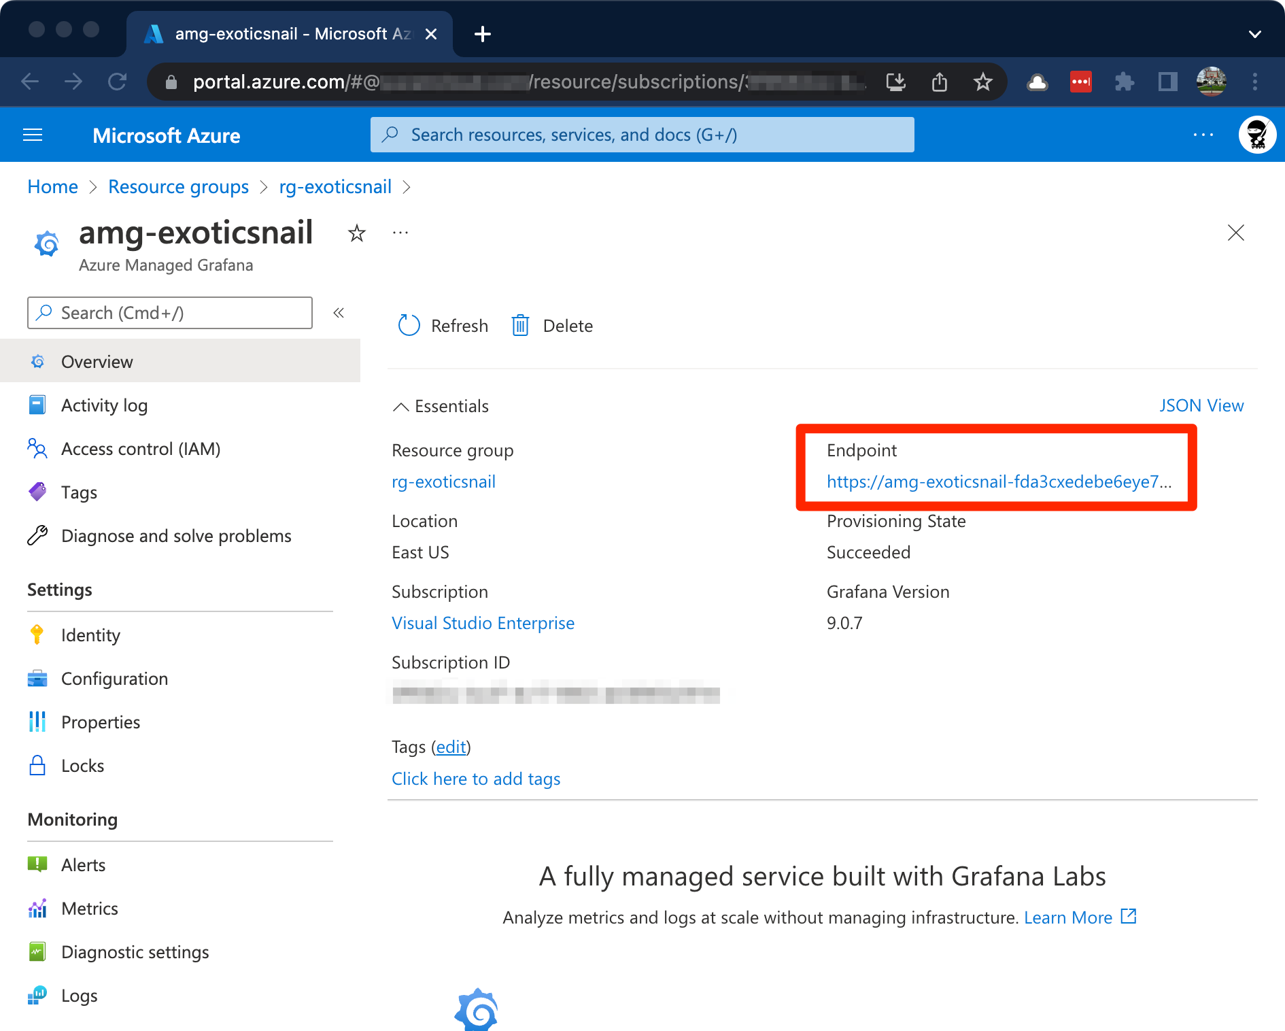Click the Delete trash can icon
The height and width of the screenshot is (1031, 1285).
pos(520,326)
